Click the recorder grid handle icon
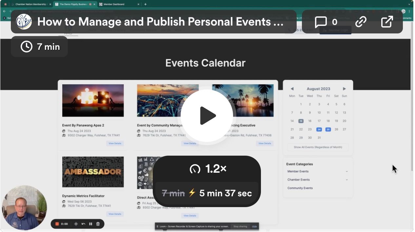Screen dimensions: 415x232 (x=76, y=224)
